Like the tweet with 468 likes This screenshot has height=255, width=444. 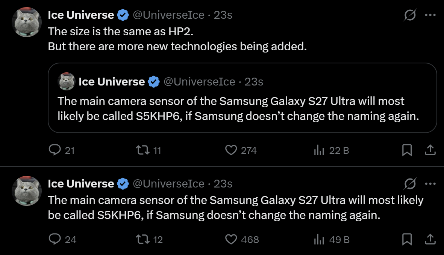[231, 239]
